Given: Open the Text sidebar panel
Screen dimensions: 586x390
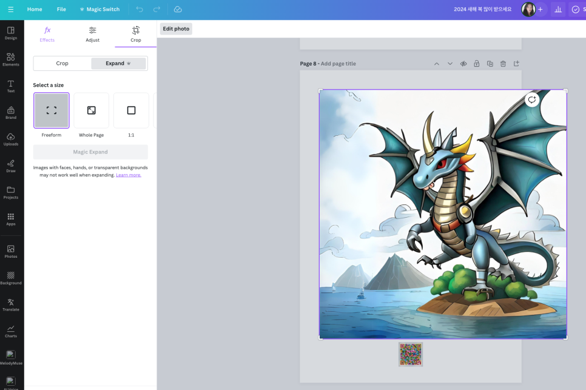Looking at the screenshot, I should 11,86.
